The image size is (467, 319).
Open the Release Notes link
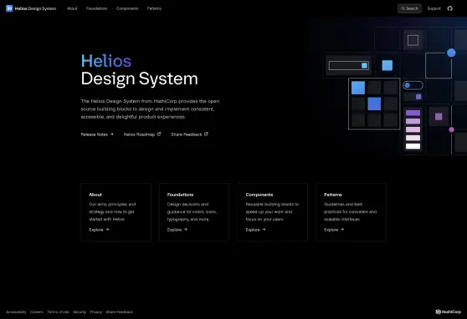click(97, 134)
